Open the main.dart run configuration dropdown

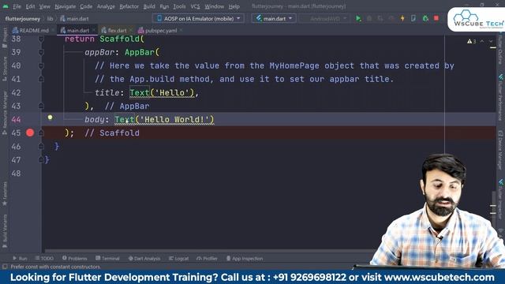click(274, 19)
